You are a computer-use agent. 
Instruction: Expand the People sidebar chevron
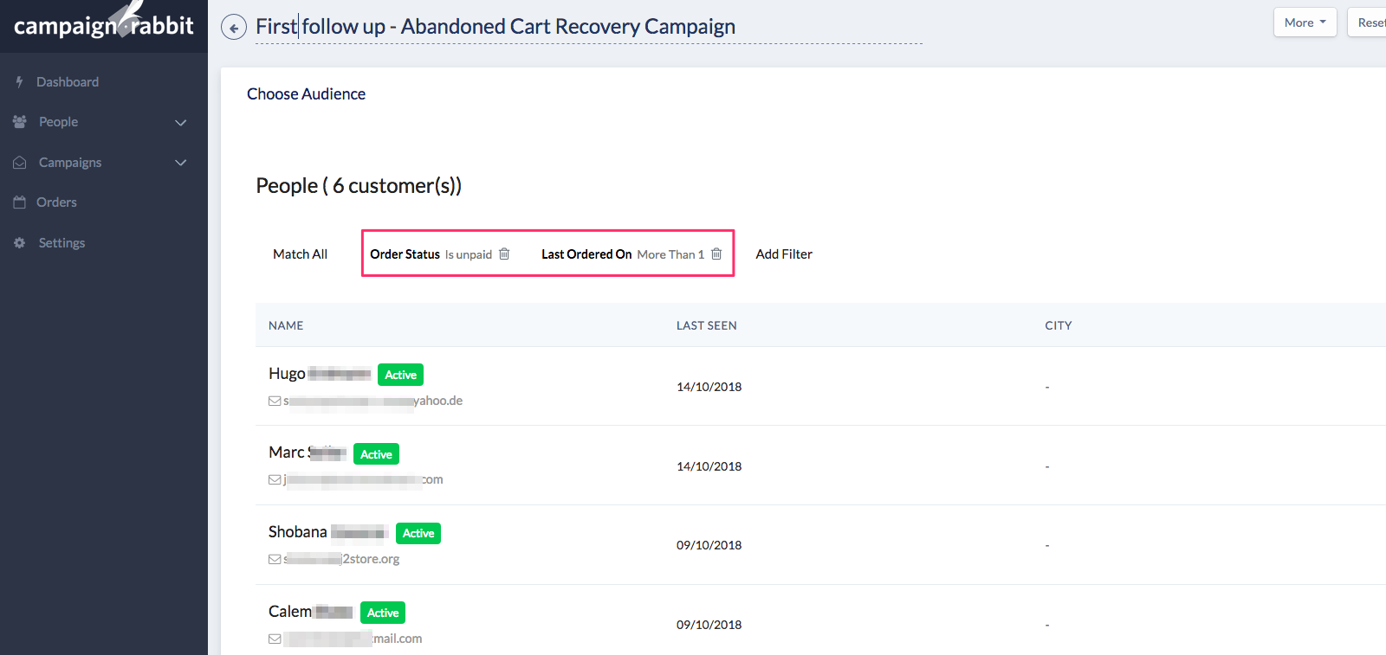[181, 123]
